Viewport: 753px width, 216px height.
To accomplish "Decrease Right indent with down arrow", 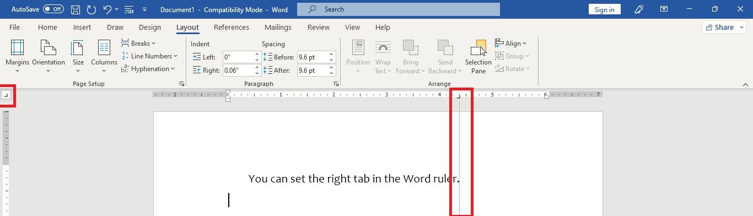I will click(x=257, y=73).
